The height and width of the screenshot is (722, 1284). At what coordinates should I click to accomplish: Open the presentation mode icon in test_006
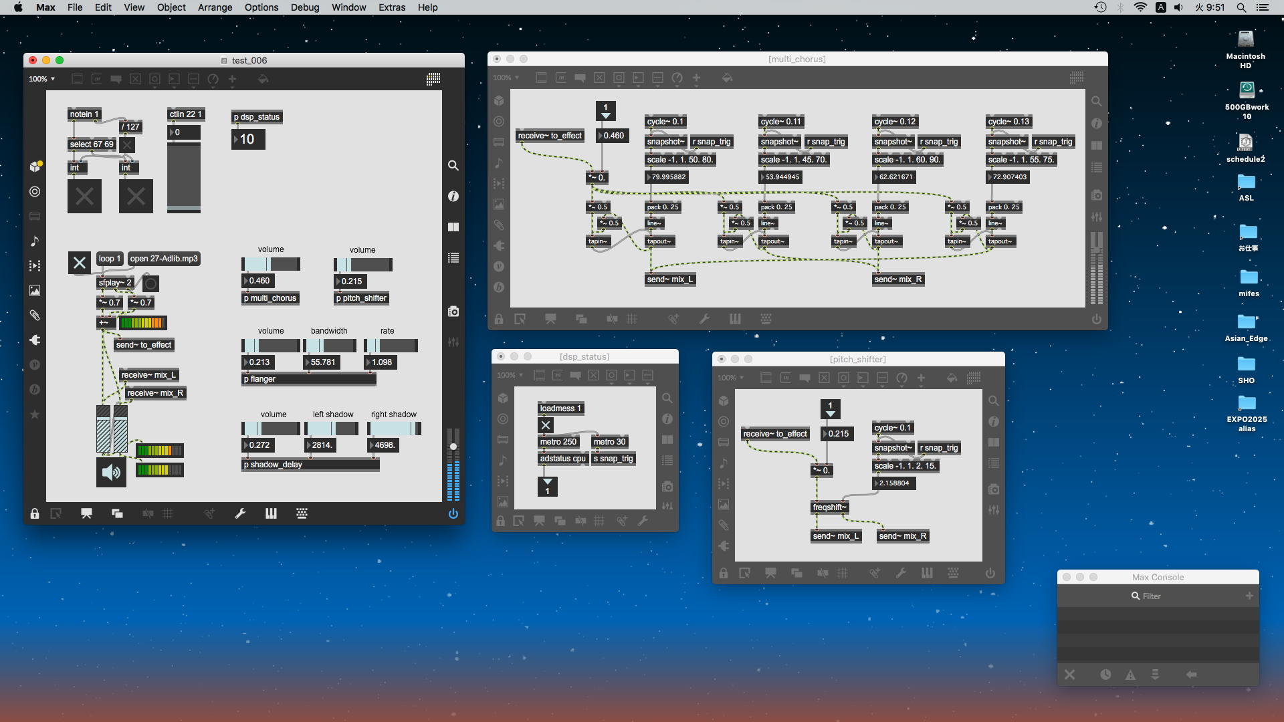pos(86,513)
